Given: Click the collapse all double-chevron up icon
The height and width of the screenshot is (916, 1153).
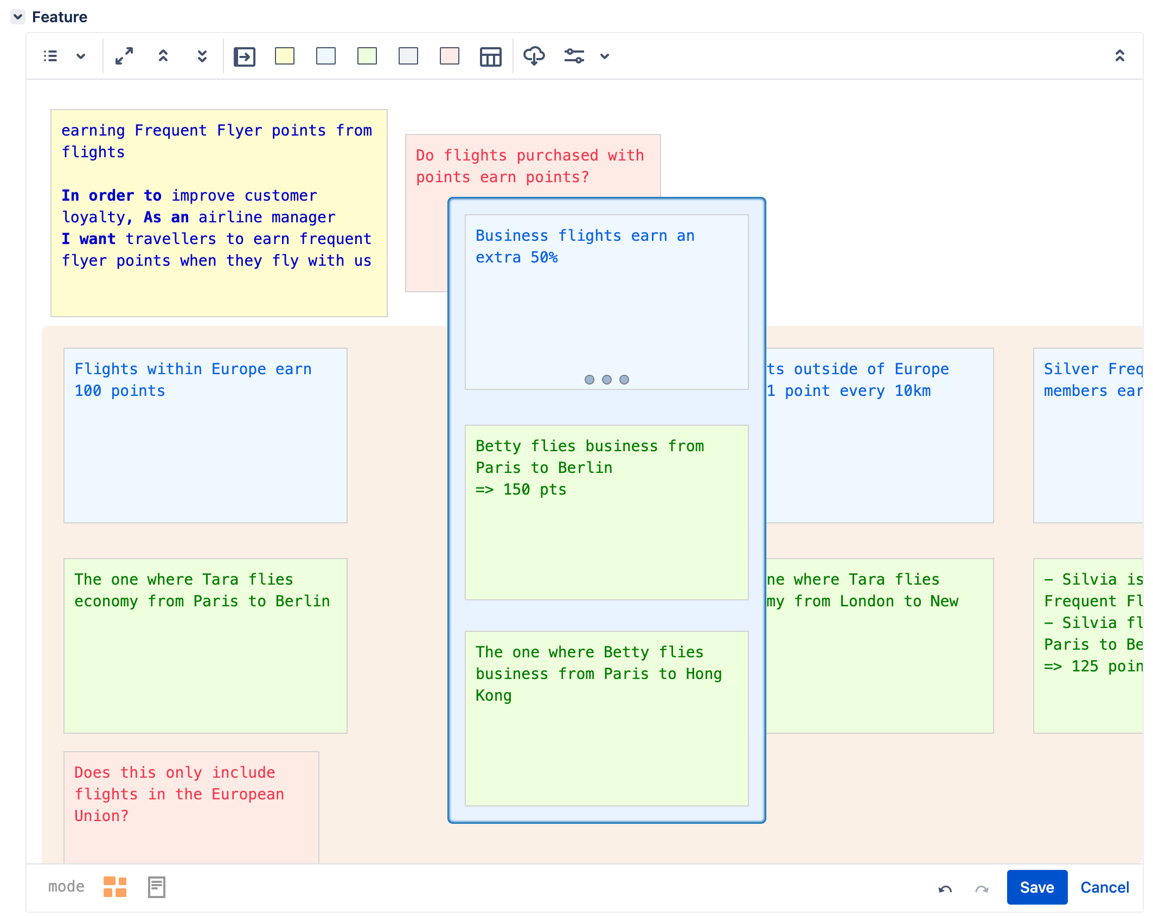Looking at the screenshot, I should coord(163,56).
